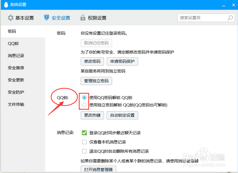Image resolution: width=238 pixels, height=173 pixels.
Task: Click the text 你没有设置记住登录密码。
Action: pos(104,33)
